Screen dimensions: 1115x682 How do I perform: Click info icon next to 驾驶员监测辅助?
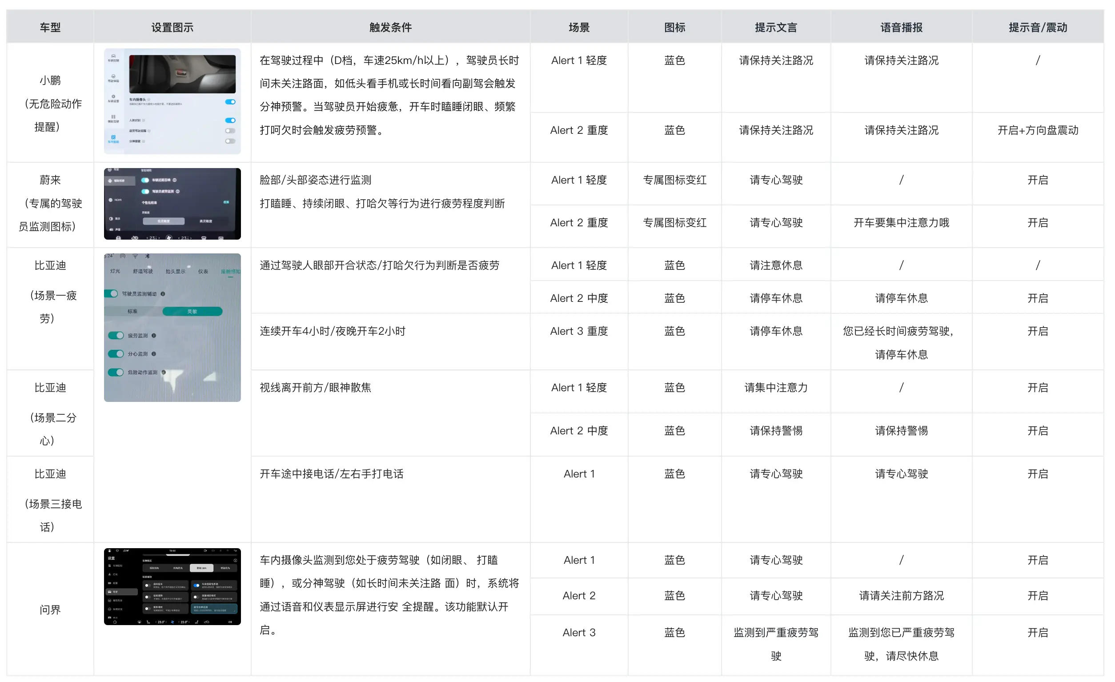point(163,294)
